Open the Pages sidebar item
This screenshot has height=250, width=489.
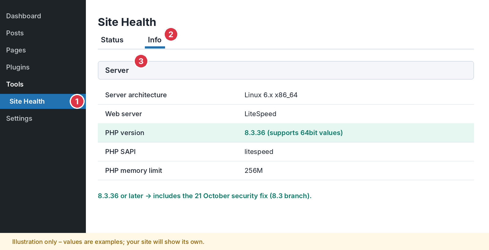(x=16, y=50)
